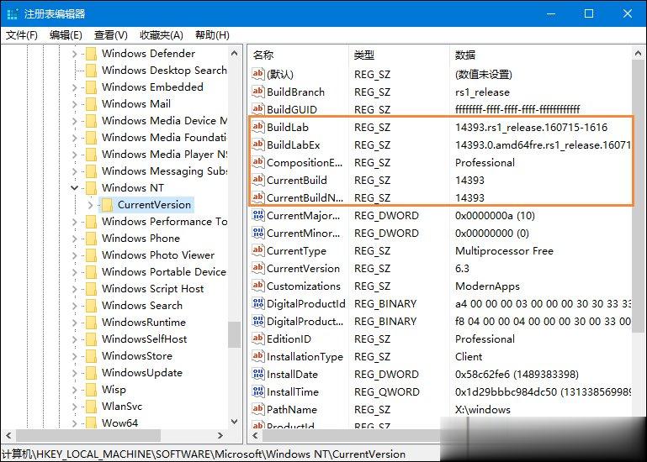647x462 pixels.
Task: Click the folder icon of WindowsStore
Action: tap(91, 355)
